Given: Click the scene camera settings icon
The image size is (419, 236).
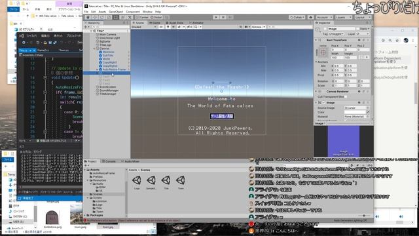Looking at the screenshot, I should tap(247, 27).
